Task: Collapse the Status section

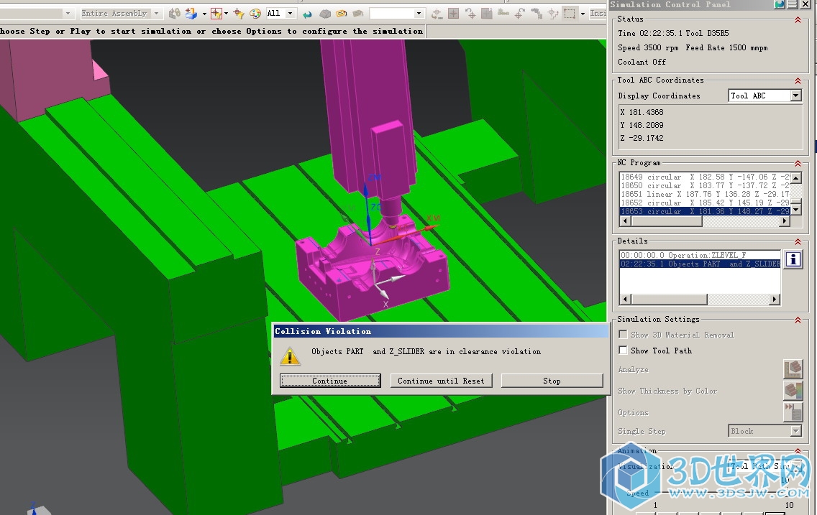Action: coord(798,20)
